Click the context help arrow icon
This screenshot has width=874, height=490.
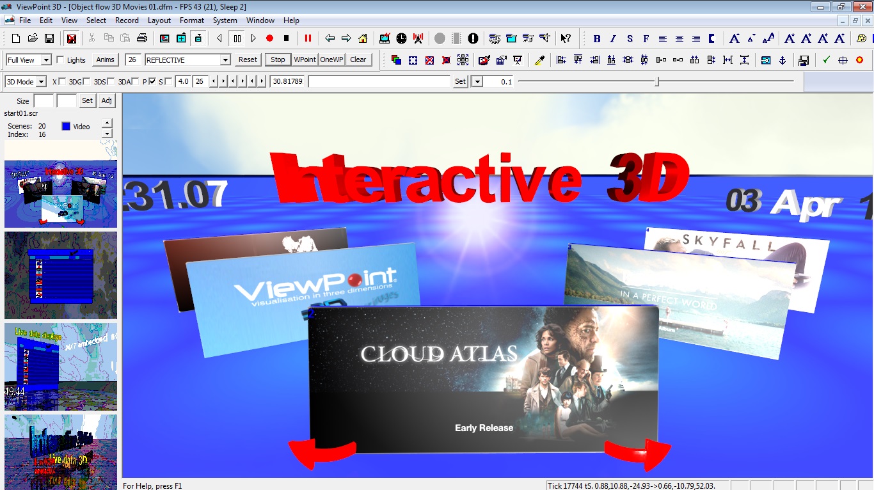pos(566,38)
